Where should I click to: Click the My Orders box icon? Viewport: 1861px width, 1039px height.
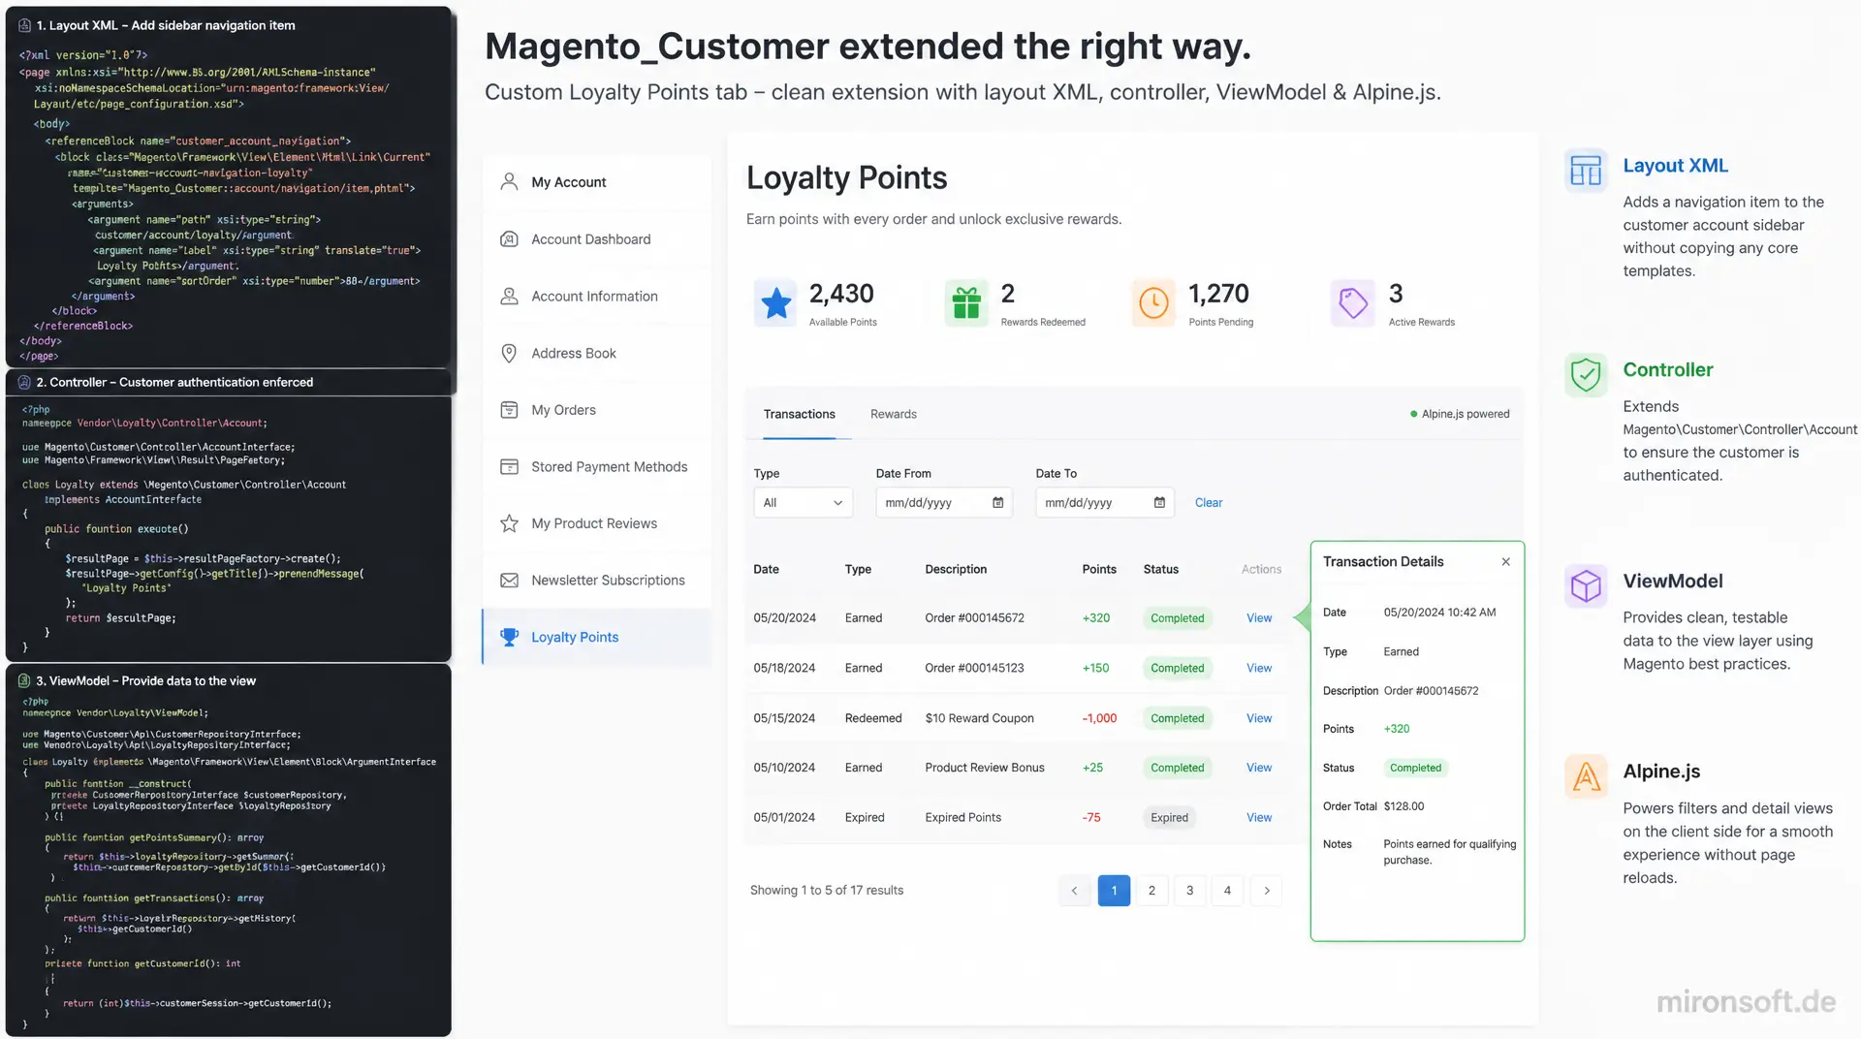tap(509, 409)
